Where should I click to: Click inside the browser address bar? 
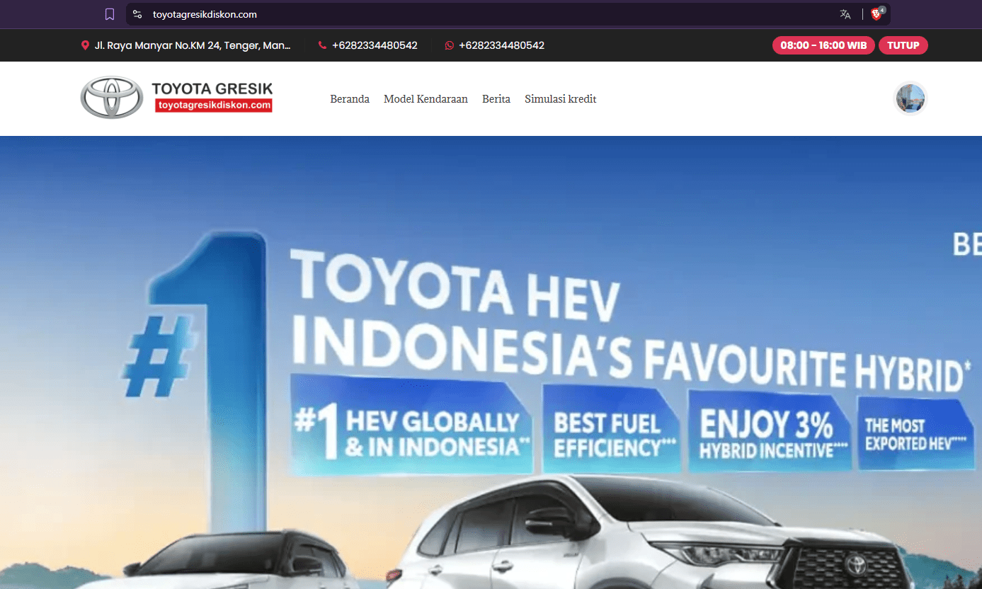pyautogui.click(x=425, y=13)
